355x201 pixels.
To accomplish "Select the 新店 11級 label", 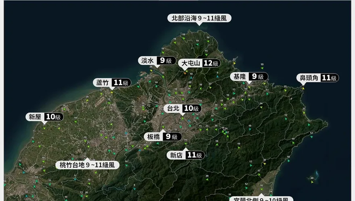I will (186, 155).
